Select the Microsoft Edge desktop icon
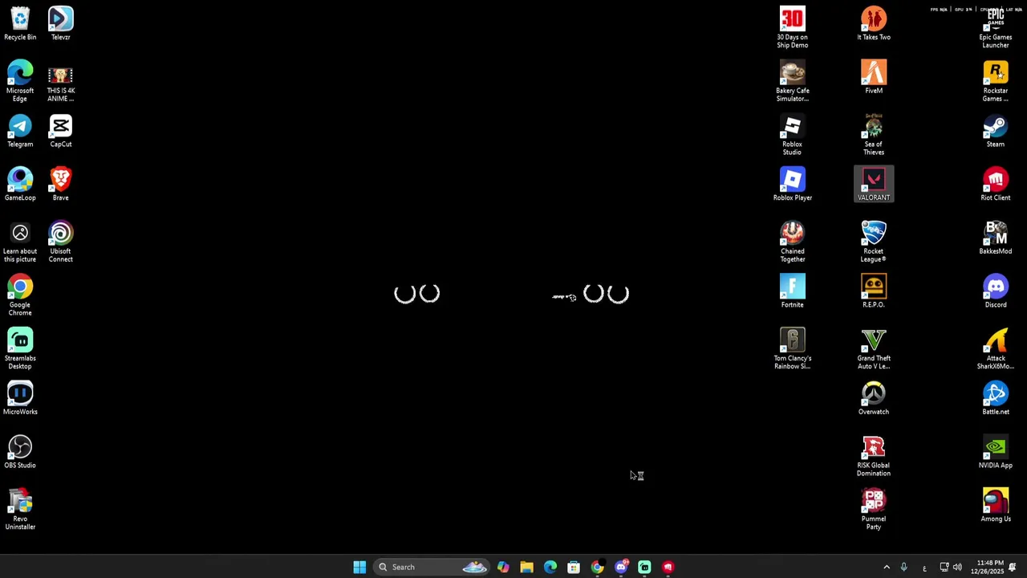Image resolution: width=1027 pixels, height=578 pixels. click(20, 81)
